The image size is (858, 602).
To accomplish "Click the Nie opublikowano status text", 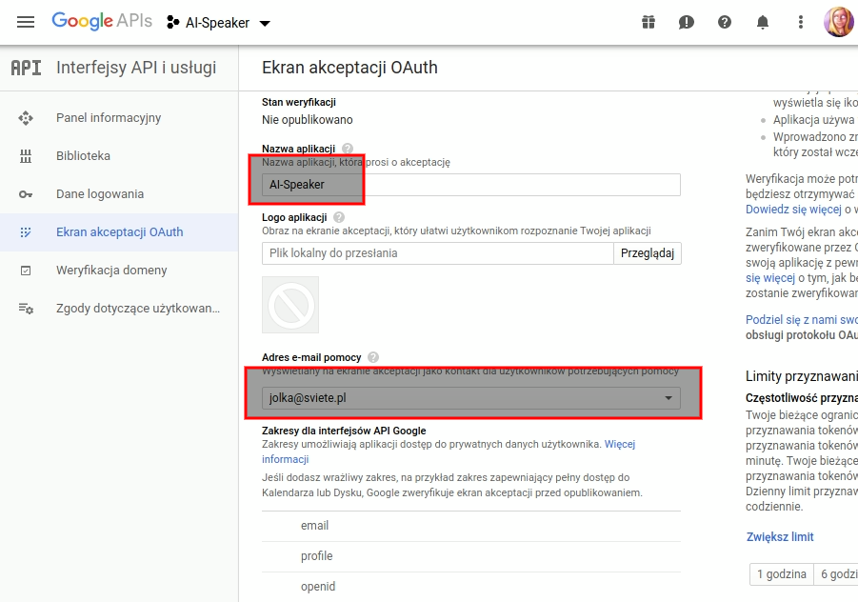I will [308, 120].
